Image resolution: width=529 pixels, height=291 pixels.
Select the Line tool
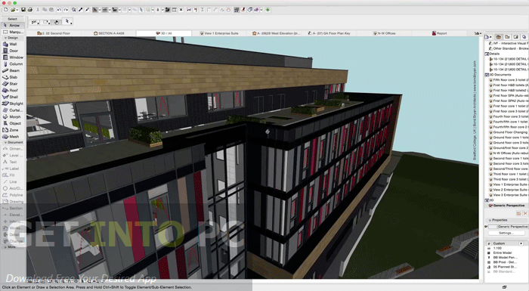coord(13,181)
